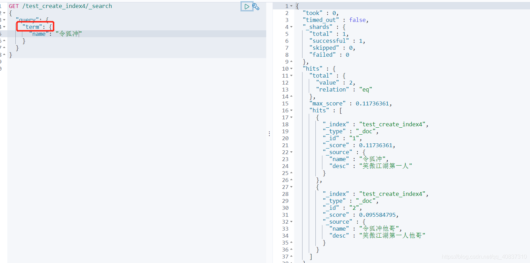The height and width of the screenshot is (263, 530).
Task: Click the "value" : 2 line
Action: pos(336,82)
